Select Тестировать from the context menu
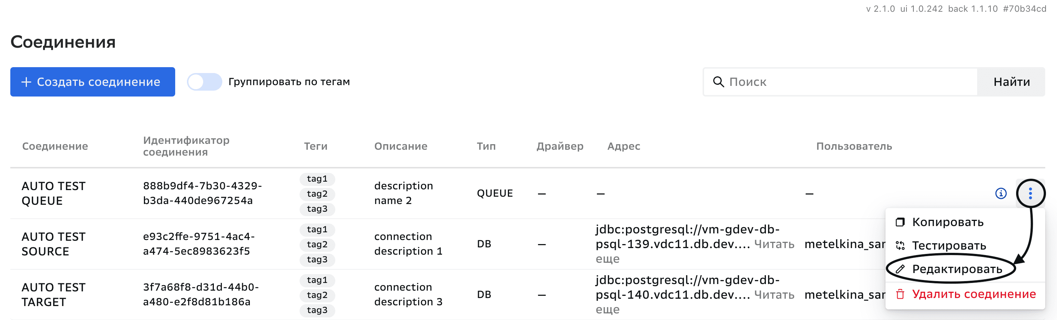 pos(948,246)
